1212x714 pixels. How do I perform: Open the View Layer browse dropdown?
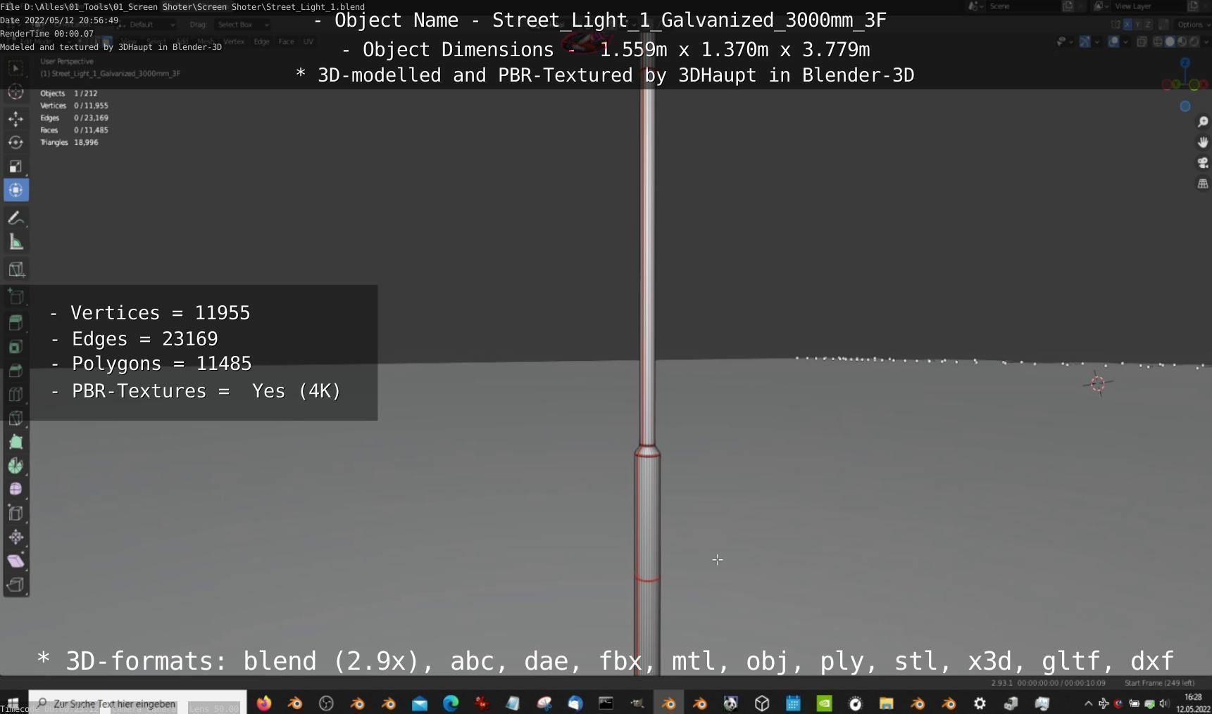(x=1101, y=6)
